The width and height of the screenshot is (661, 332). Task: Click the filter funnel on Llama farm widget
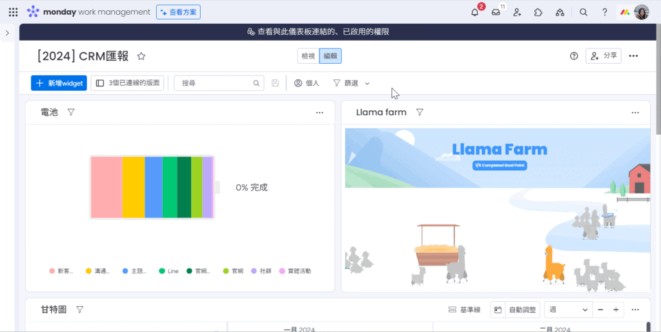click(x=420, y=112)
